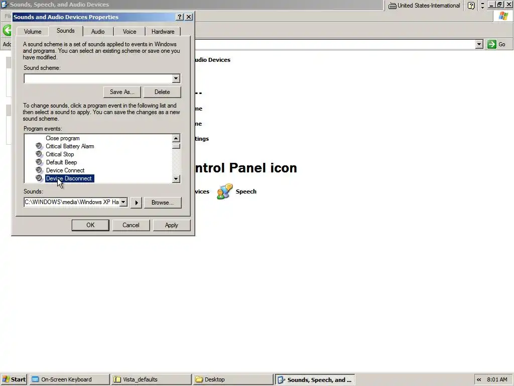This screenshot has height=386, width=514.
Task: Click the language bar help icon
Action: tap(471, 6)
